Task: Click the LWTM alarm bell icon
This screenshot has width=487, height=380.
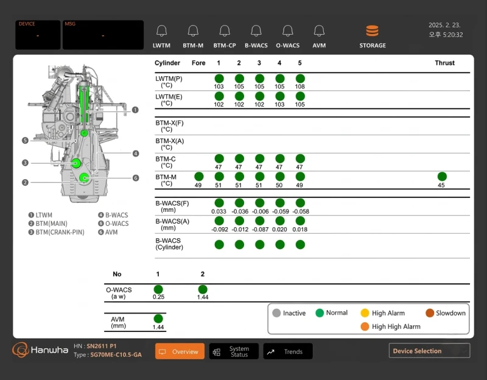Action: (161, 31)
